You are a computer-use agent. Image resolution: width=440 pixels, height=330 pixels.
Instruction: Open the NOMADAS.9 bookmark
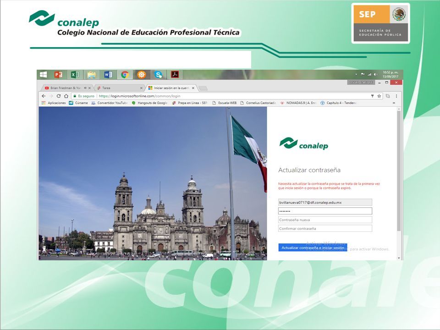click(x=298, y=103)
